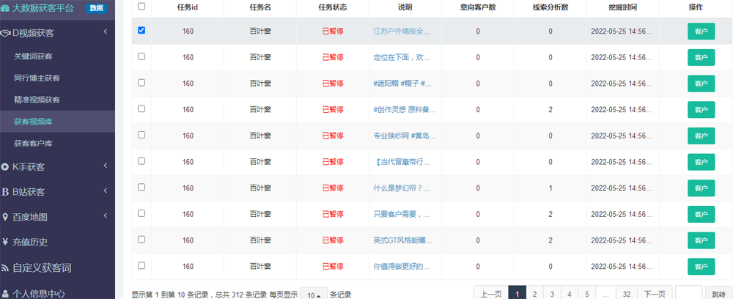This screenshot has height=299, width=733.
Task: Check the checkbox for the 定位在下面 row
Action: 141,56
